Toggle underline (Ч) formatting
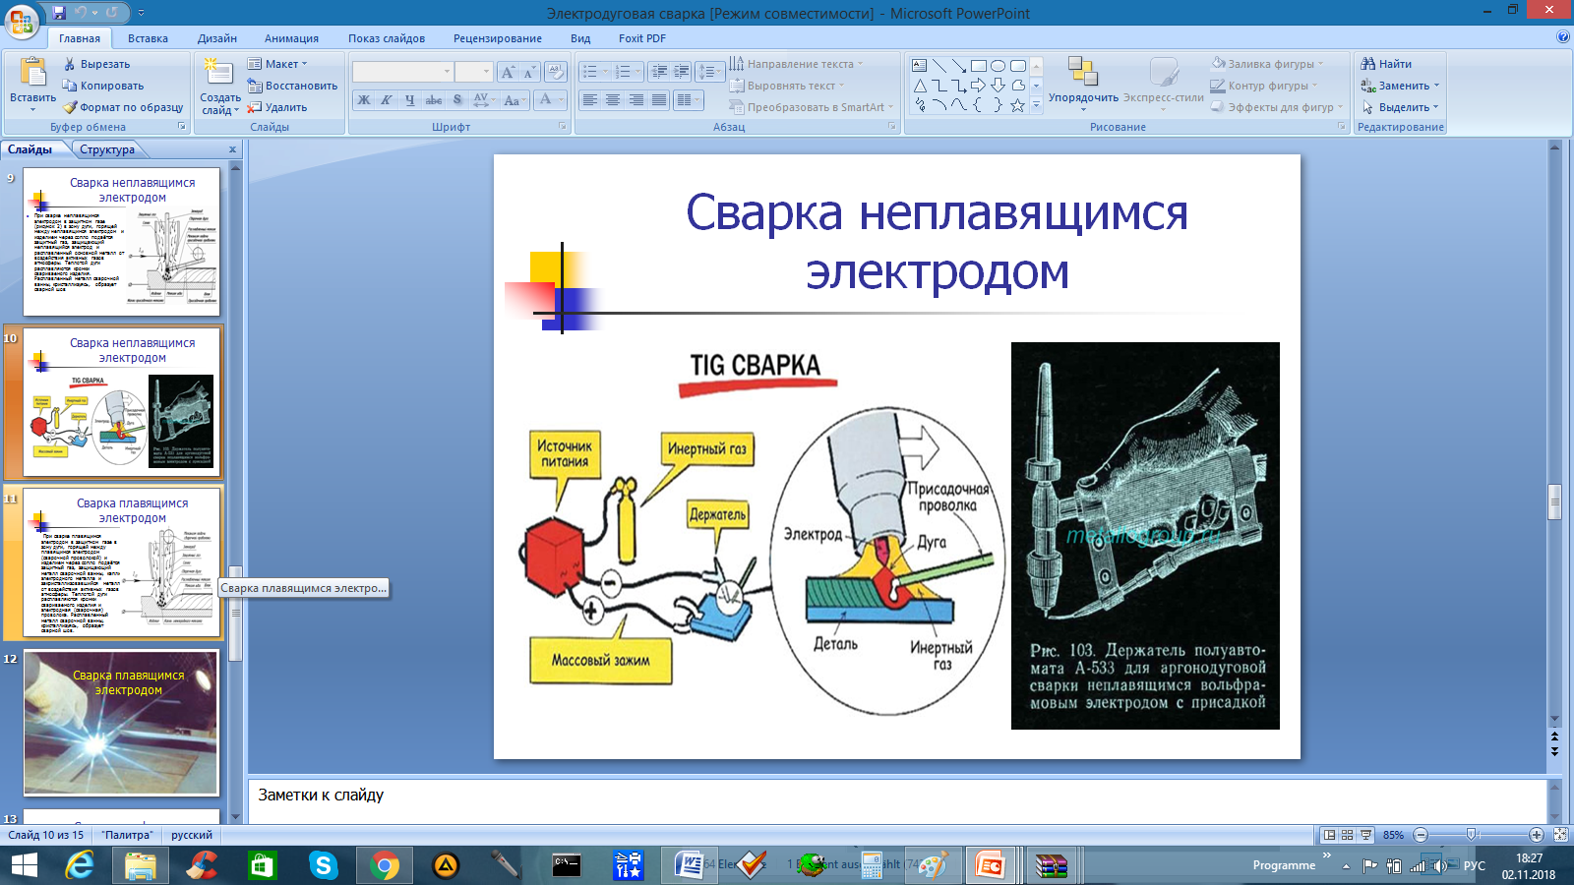This screenshot has width=1574, height=885. (409, 100)
